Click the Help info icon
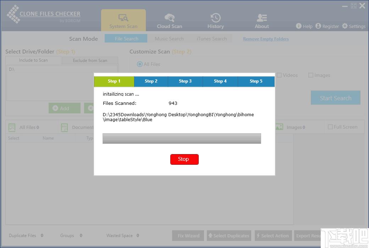 (x=298, y=26)
